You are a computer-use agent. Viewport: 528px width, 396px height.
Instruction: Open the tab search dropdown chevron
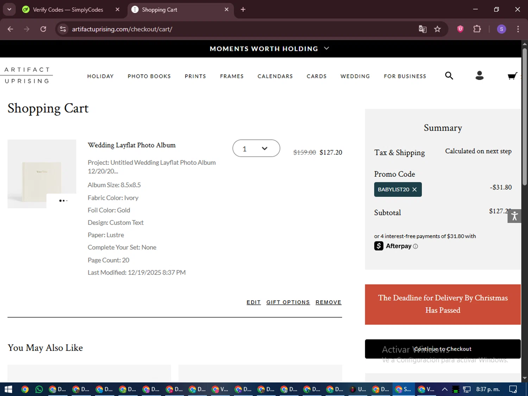click(9, 10)
